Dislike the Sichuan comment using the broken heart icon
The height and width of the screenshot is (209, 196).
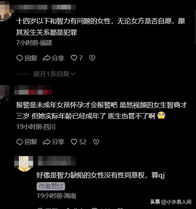(x=96, y=142)
